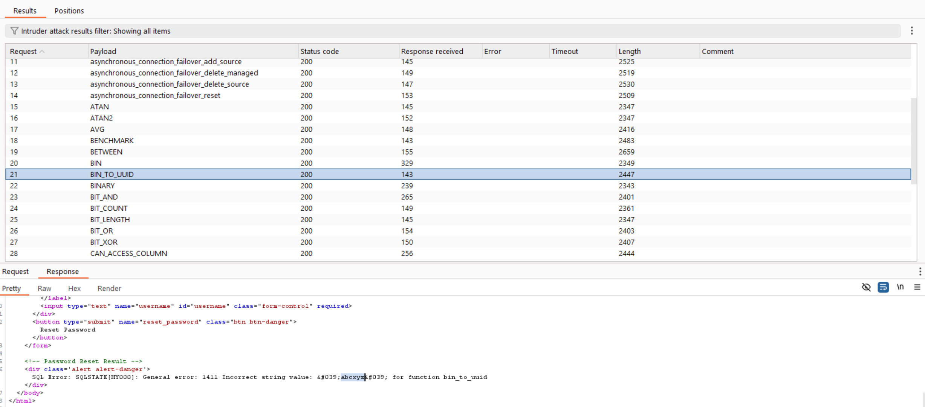
Task: Switch to the Render view tab
Action: click(109, 288)
